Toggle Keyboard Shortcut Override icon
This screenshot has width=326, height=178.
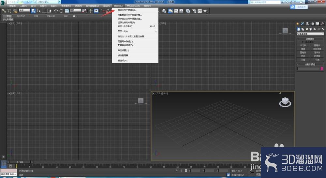[96, 11]
